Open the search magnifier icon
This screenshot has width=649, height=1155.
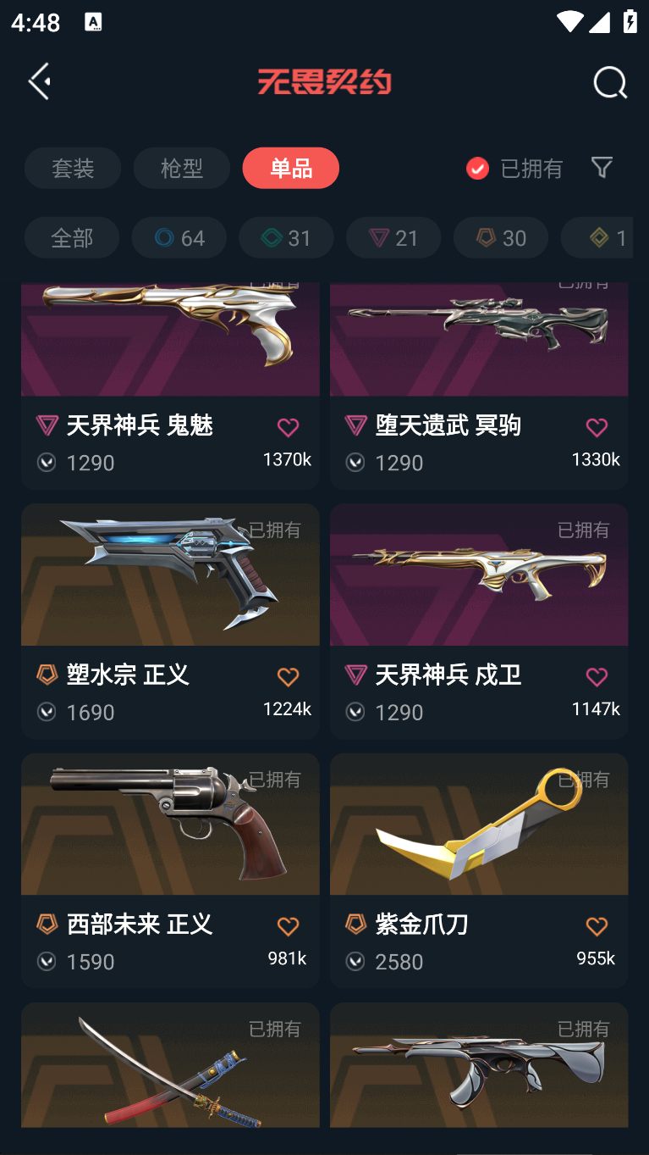tap(609, 82)
